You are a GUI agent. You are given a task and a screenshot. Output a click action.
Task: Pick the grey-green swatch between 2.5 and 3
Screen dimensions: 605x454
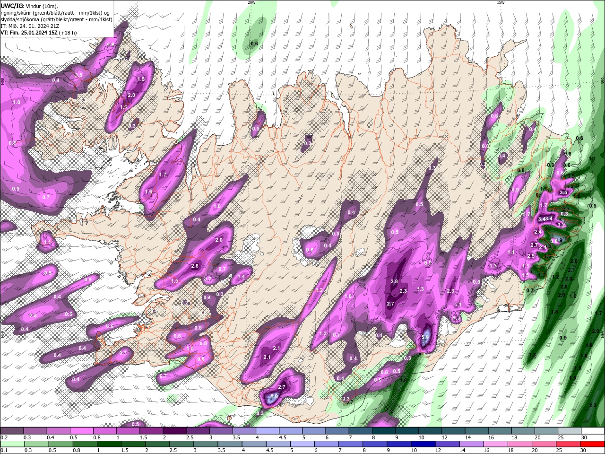pyautogui.click(x=181, y=444)
